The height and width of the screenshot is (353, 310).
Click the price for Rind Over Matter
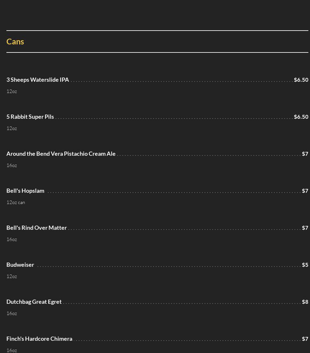(305, 228)
